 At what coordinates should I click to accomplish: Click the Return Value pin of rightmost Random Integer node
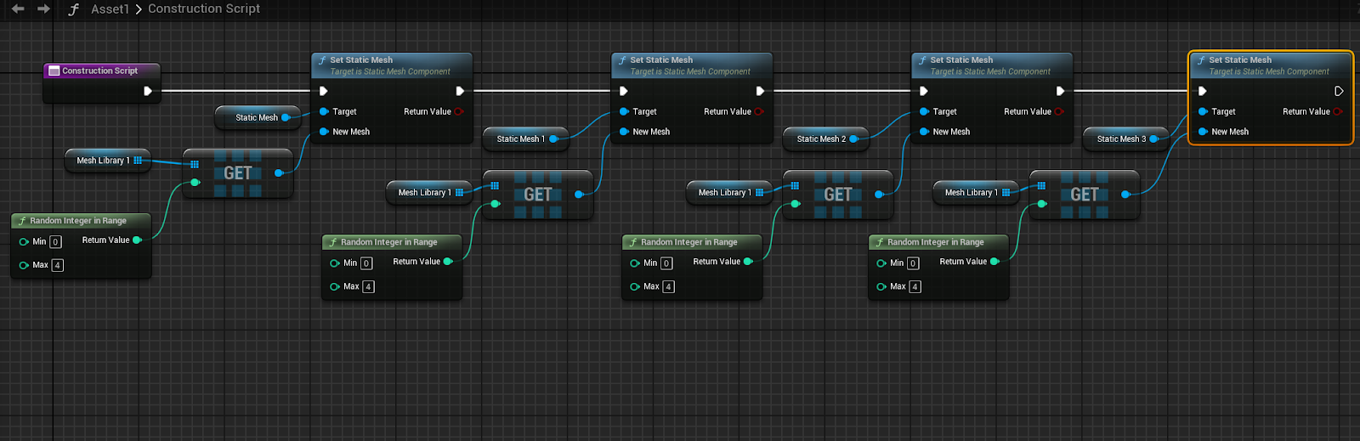[x=994, y=262]
